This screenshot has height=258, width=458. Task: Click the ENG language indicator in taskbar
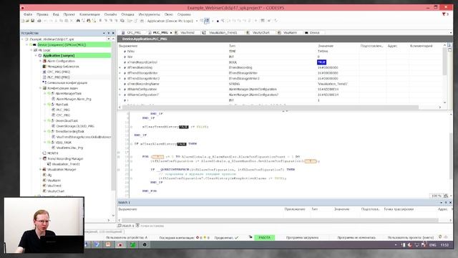tap(432, 245)
